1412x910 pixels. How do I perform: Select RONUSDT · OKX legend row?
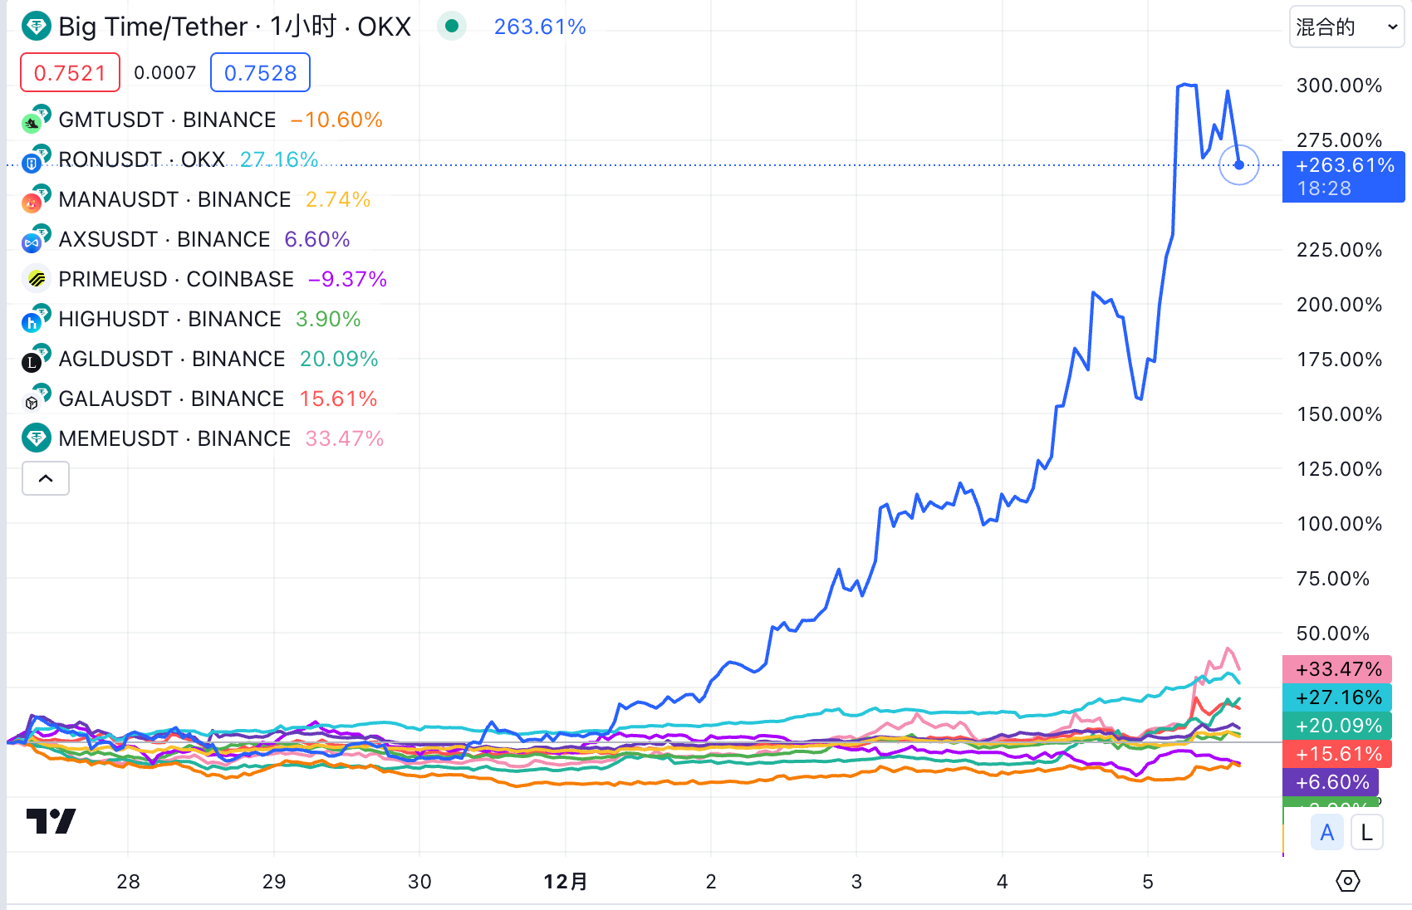(x=170, y=159)
